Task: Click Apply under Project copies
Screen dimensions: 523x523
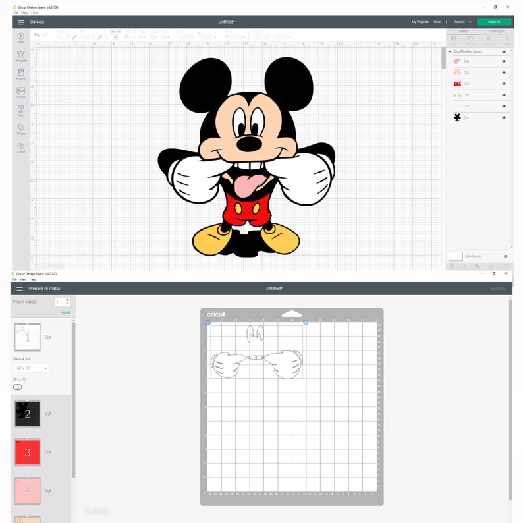Action: pos(66,312)
